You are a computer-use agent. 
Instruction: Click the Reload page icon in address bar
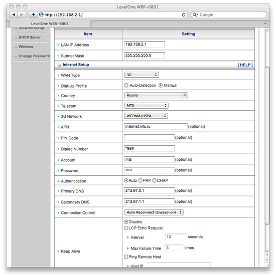coord(184,15)
